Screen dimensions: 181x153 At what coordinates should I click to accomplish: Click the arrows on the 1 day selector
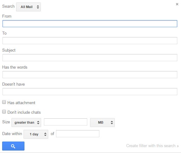coord(45,134)
